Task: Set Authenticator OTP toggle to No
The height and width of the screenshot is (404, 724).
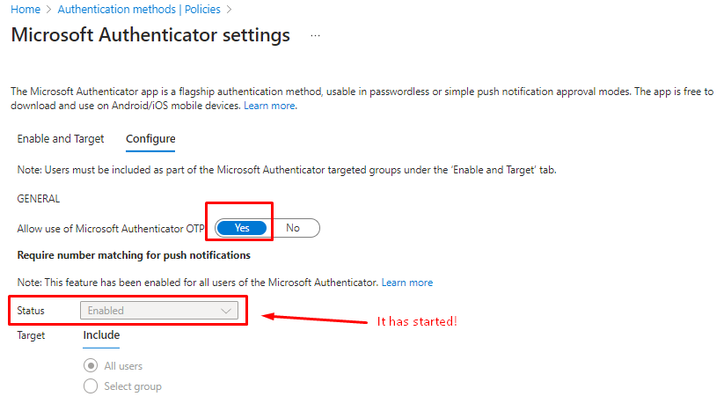Action: pos(293,228)
